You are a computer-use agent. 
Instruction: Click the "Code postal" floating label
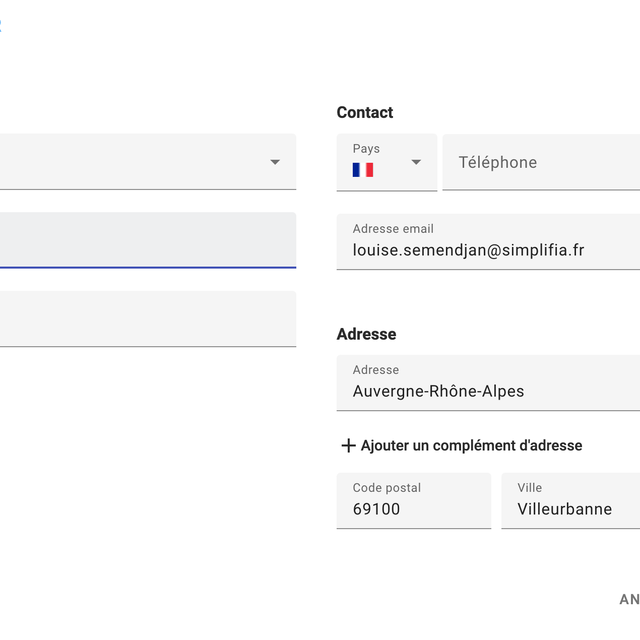[x=387, y=488]
